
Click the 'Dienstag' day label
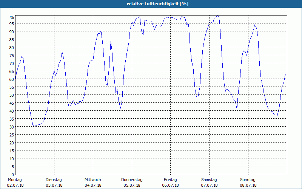(54, 180)
